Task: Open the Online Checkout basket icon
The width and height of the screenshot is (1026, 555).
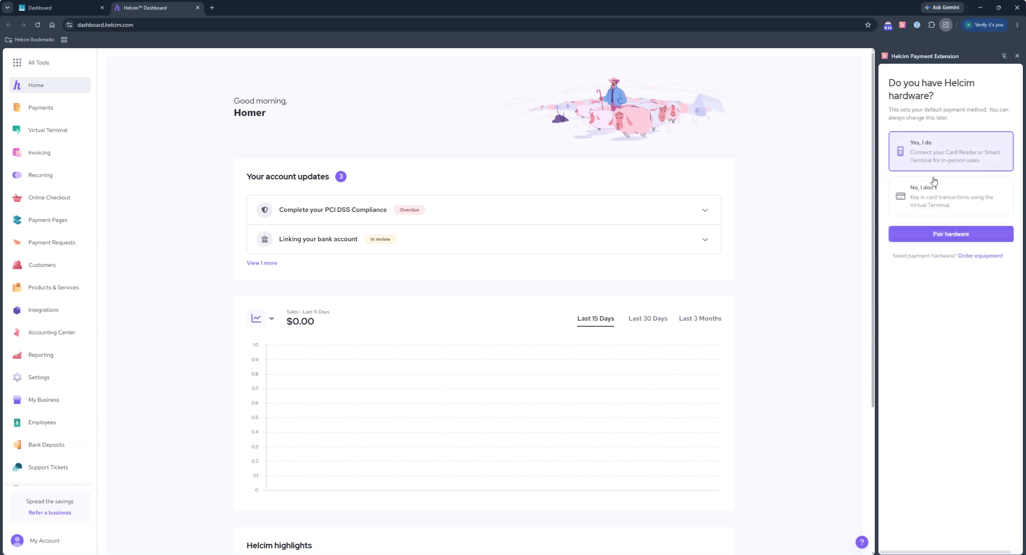Action: click(17, 197)
